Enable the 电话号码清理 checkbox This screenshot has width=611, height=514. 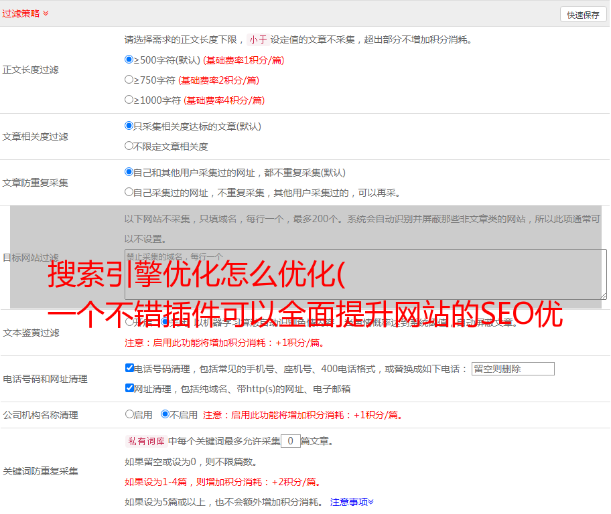point(129,368)
